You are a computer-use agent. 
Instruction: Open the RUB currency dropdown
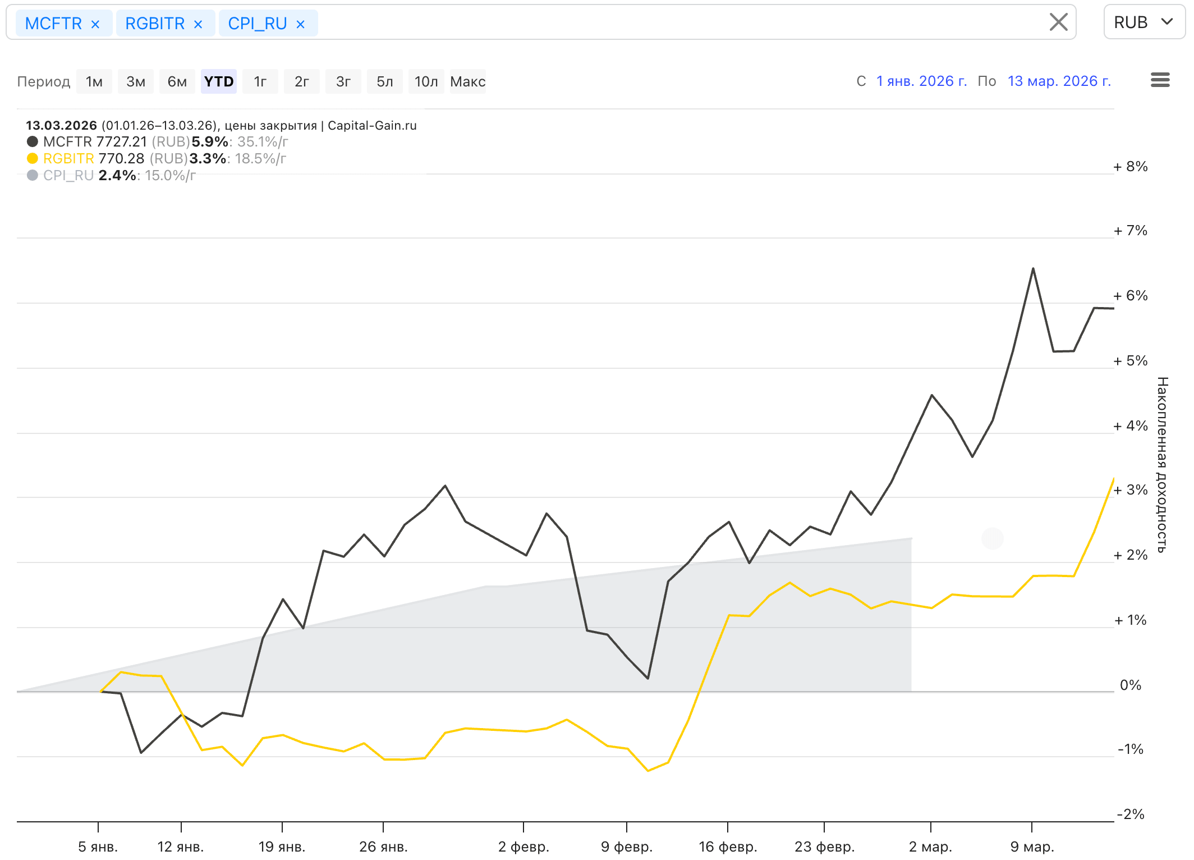[x=1144, y=22]
